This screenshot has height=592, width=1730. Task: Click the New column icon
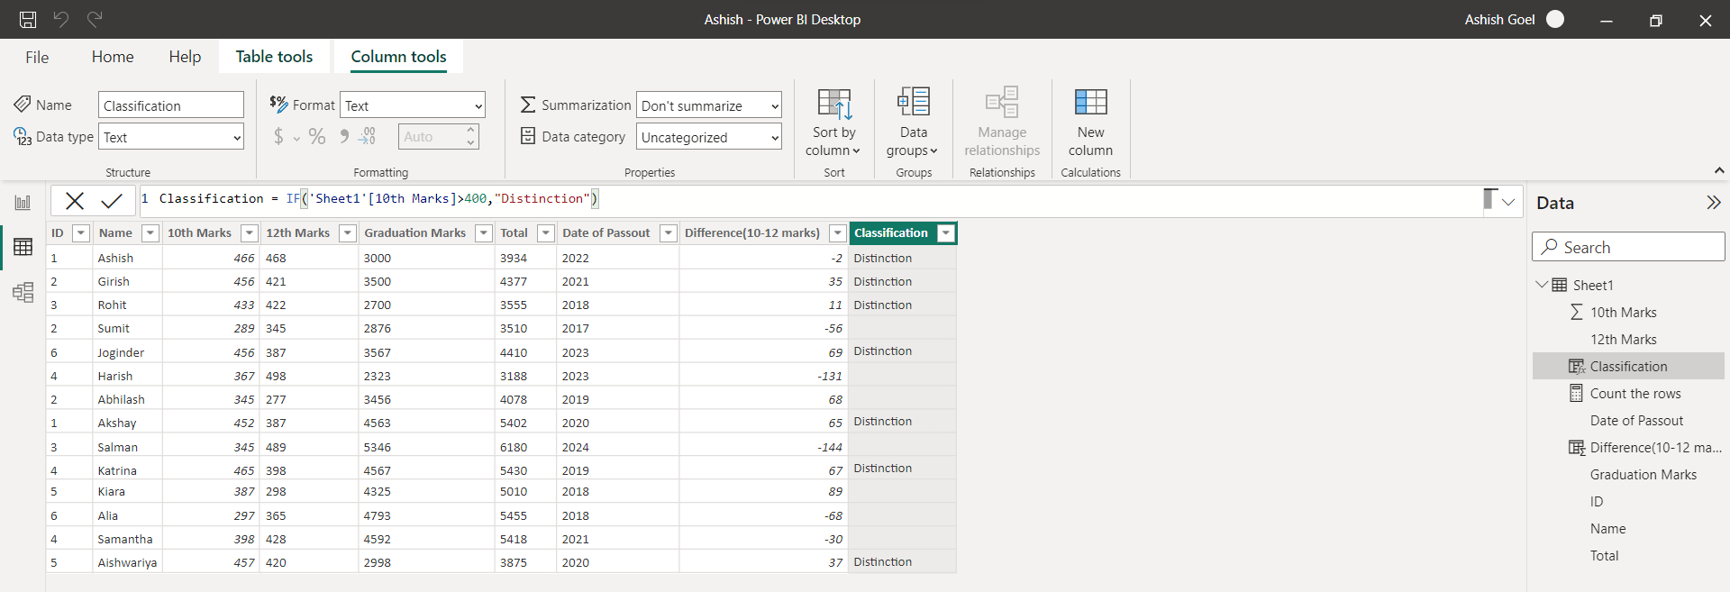pos(1090,103)
